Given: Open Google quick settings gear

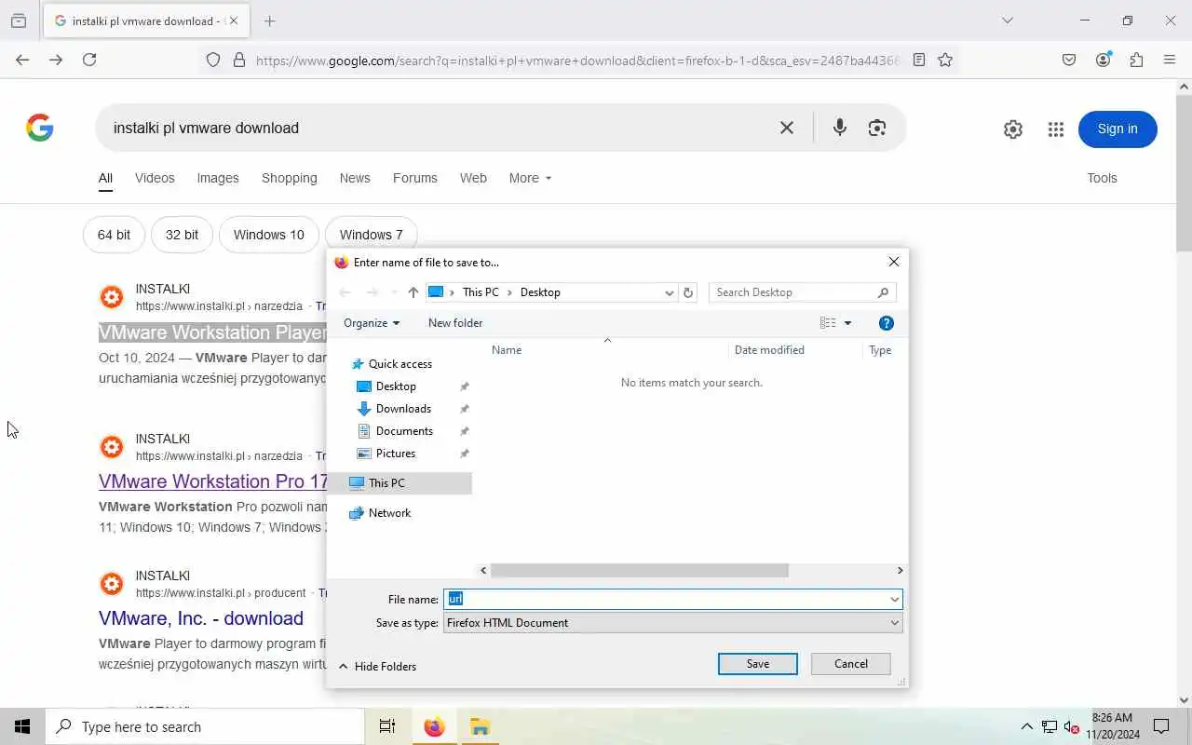Looking at the screenshot, I should 1013,129.
